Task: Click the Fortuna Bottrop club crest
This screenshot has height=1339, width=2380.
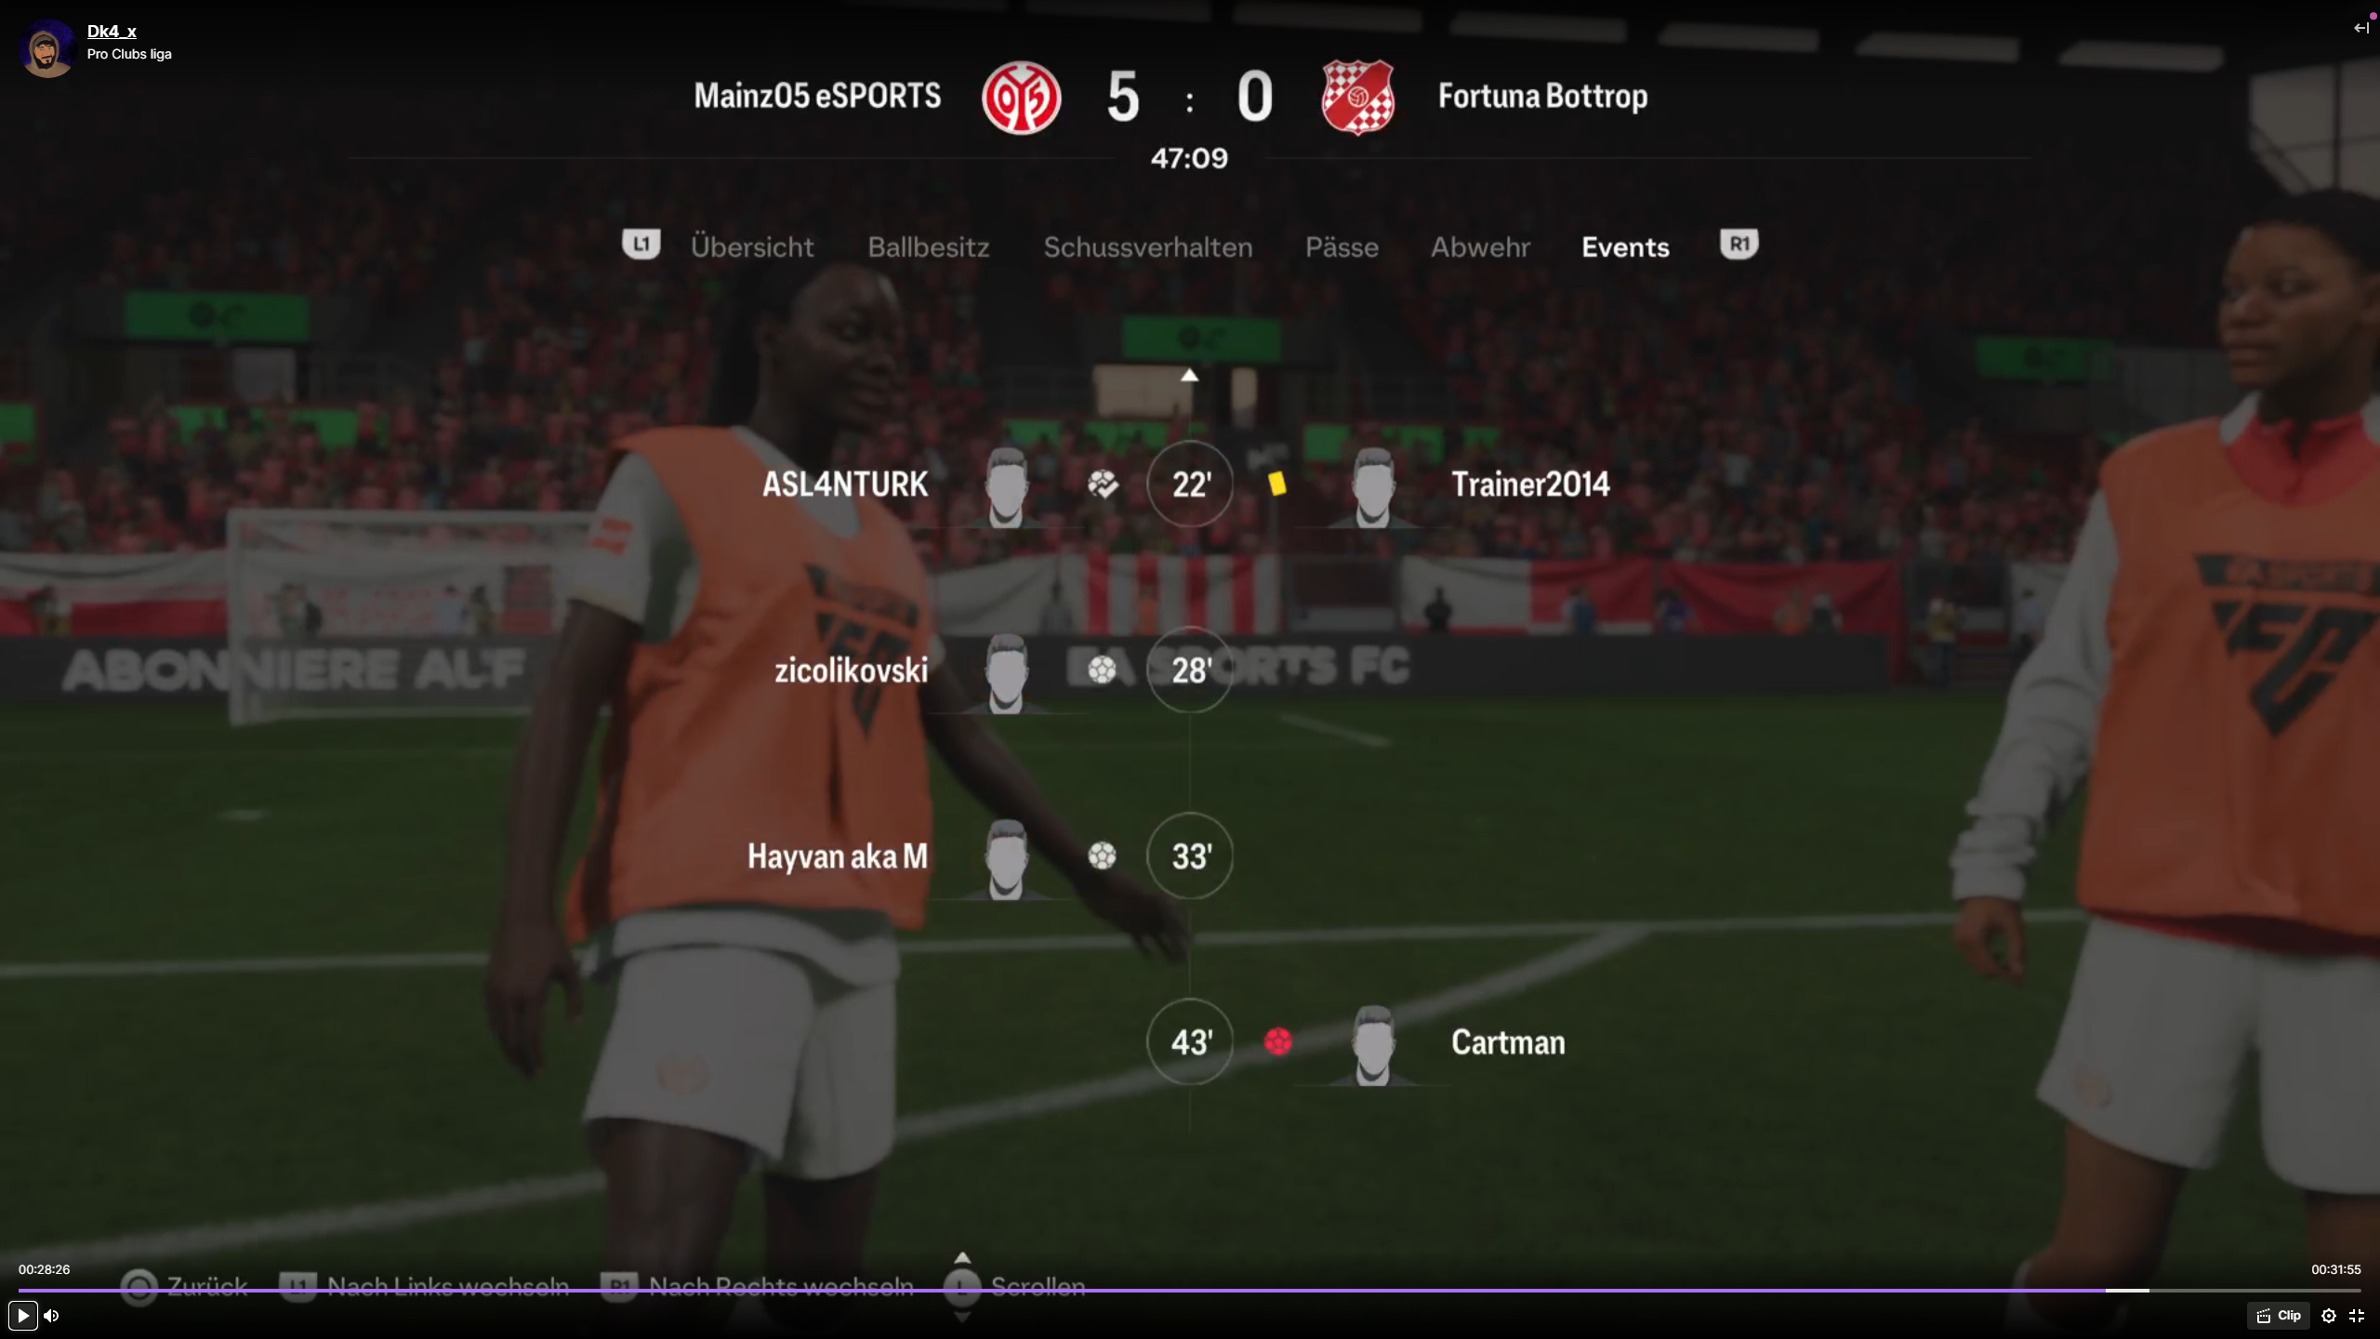Action: 1357,98
